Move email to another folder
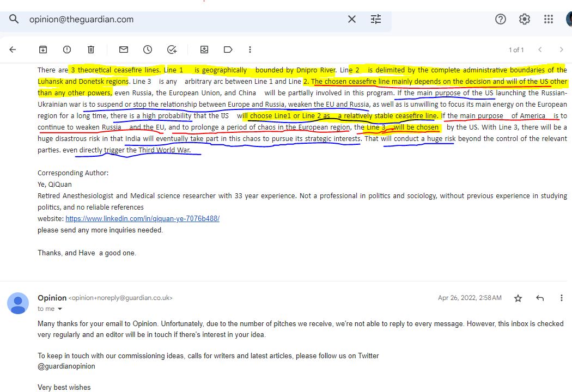 (x=204, y=50)
